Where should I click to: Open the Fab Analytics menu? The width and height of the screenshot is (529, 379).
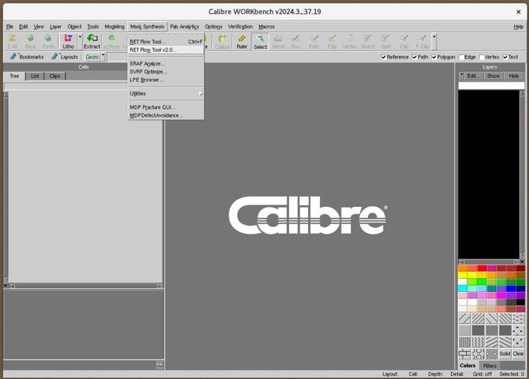[x=185, y=26]
